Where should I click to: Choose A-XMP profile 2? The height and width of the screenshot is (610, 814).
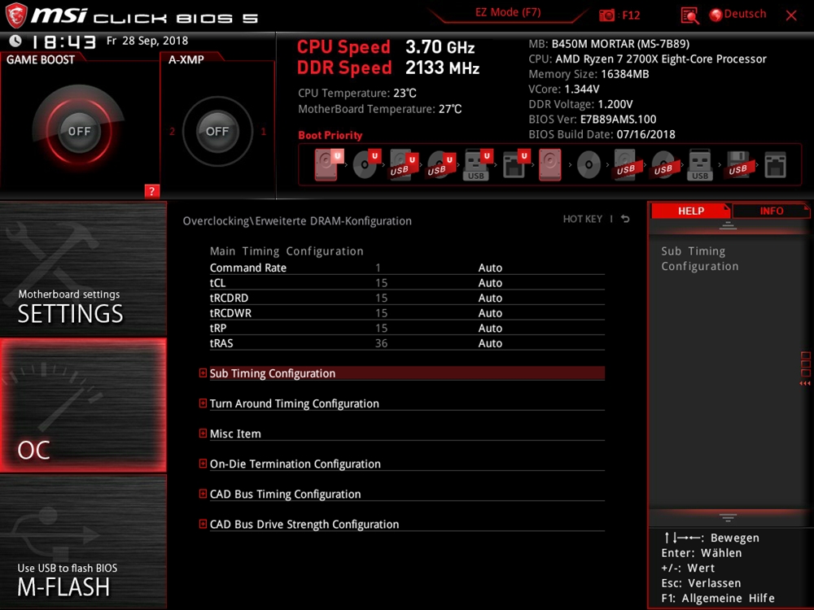pyautogui.click(x=172, y=131)
